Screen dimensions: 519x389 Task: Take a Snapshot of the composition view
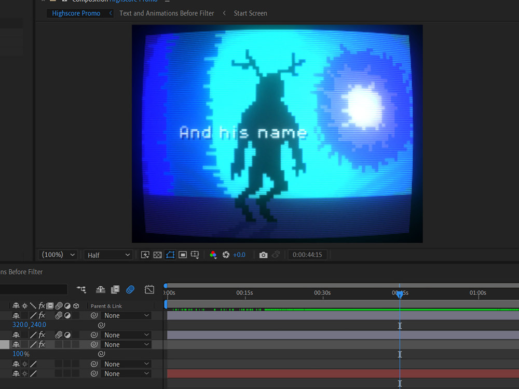click(263, 255)
